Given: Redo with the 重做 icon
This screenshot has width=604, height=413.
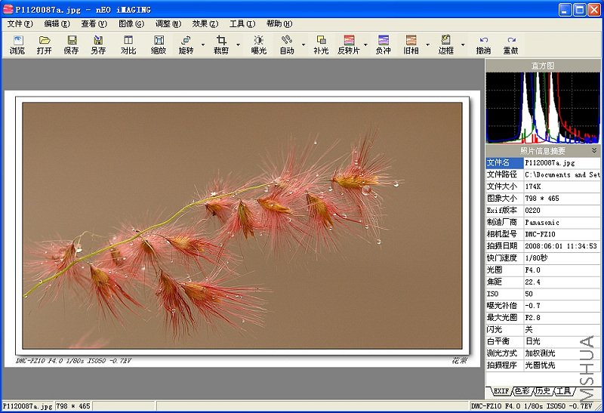Looking at the screenshot, I should tap(511, 45).
